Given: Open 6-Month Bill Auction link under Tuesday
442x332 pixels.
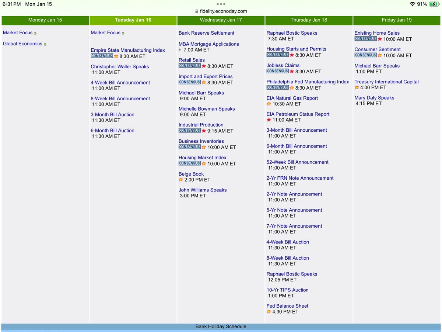Looking at the screenshot, I should pyautogui.click(x=112, y=130).
